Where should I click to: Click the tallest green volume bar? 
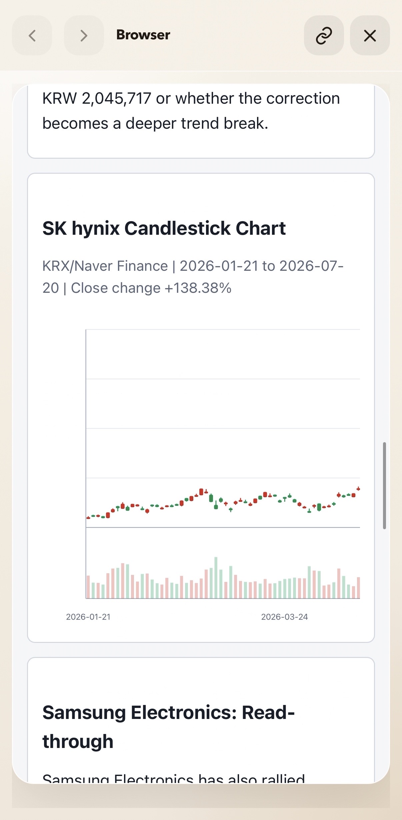(216, 578)
